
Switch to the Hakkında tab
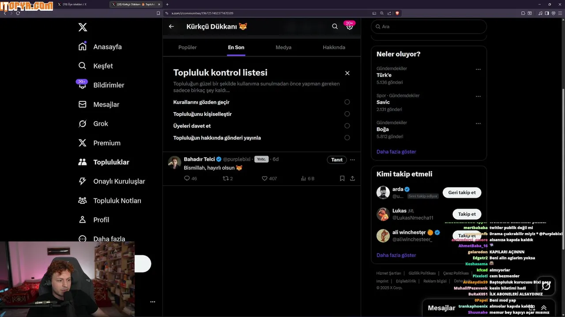coord(334,47)
